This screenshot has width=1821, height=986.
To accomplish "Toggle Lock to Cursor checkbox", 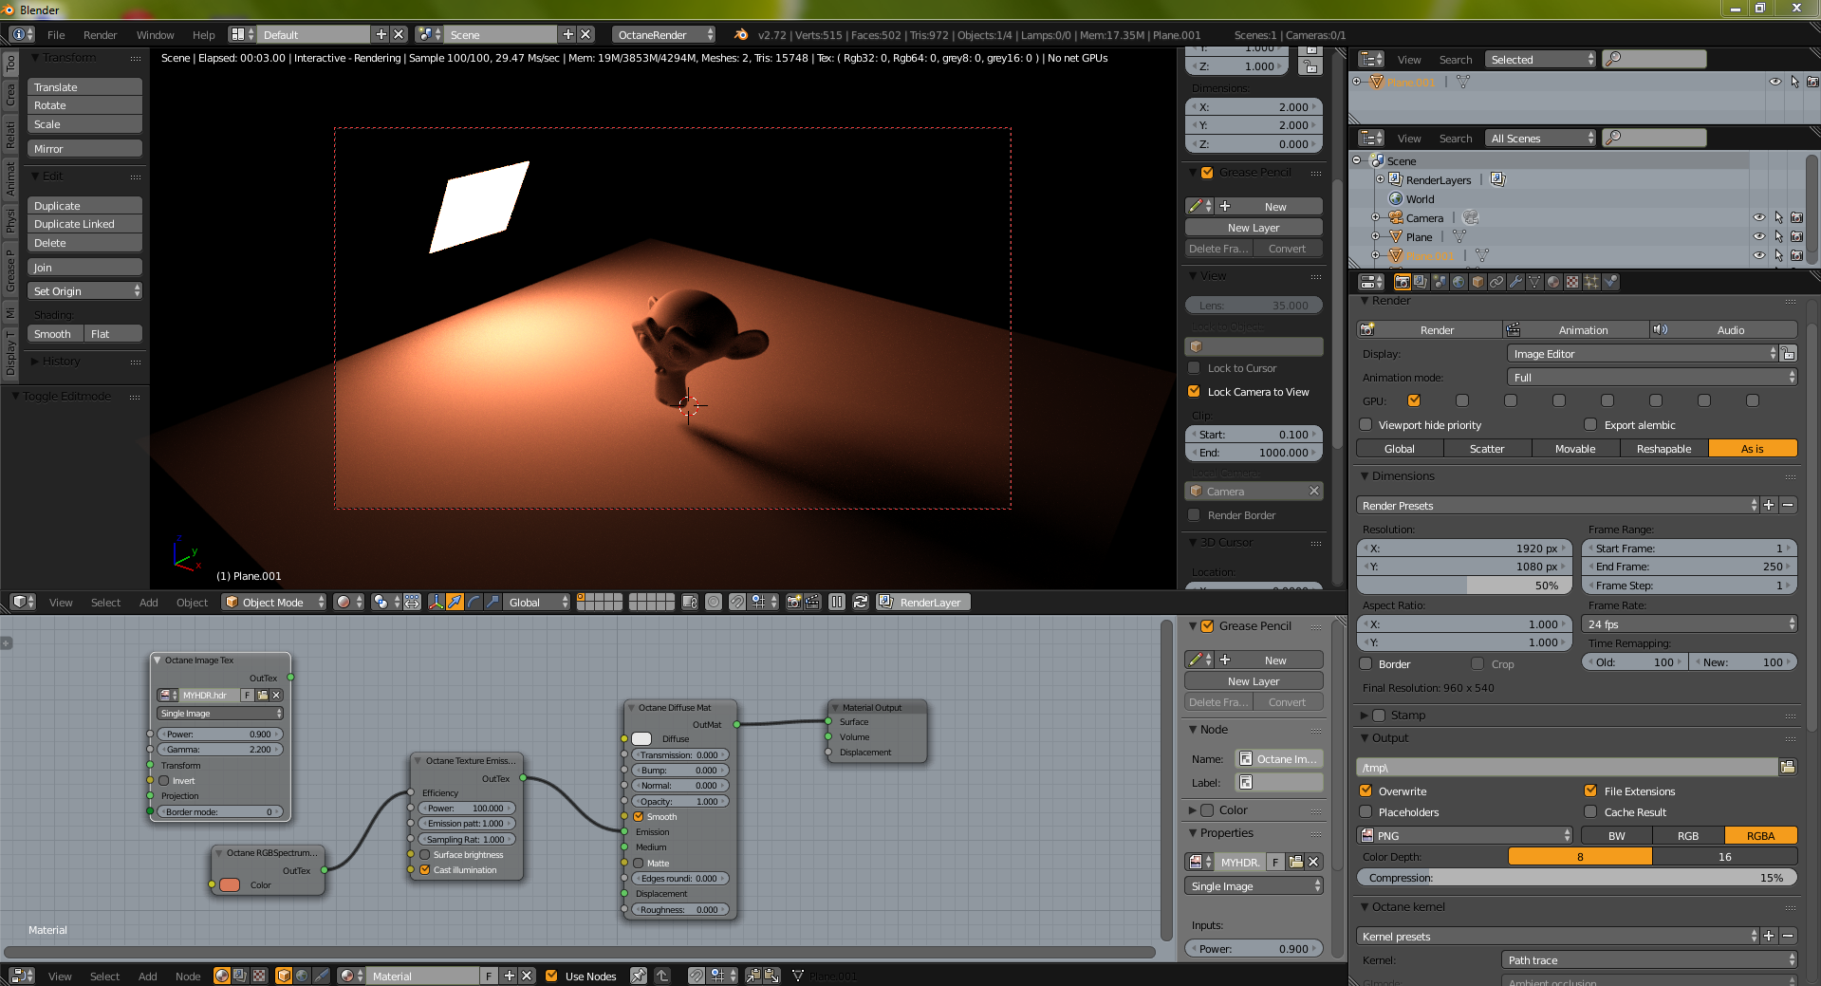I will (x=1194, y=368).
